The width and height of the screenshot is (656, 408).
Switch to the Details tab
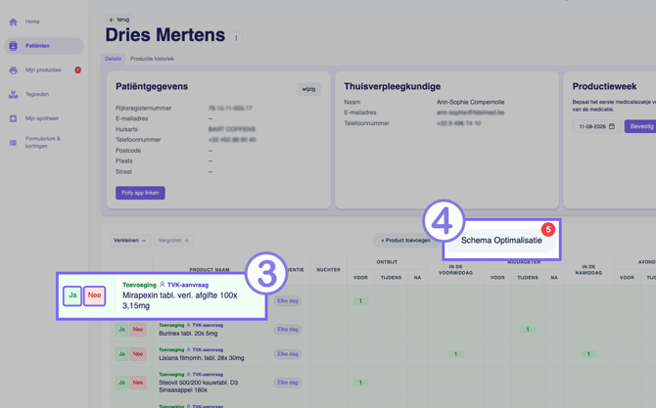[113, 59]
